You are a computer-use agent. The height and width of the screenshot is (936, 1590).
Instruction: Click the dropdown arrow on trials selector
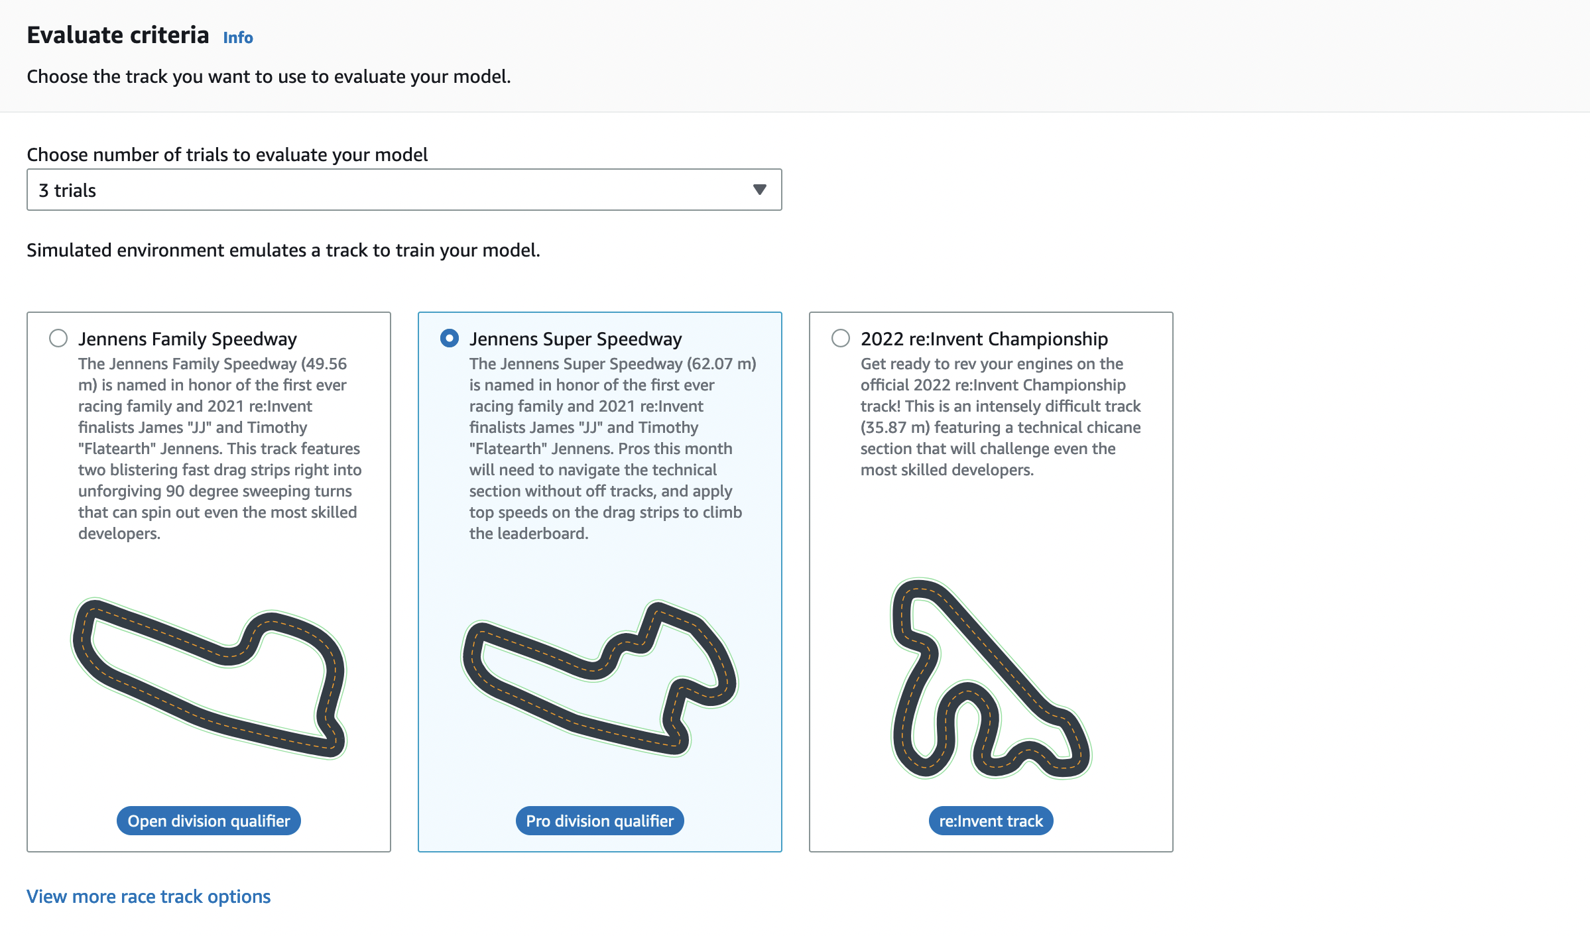(758, 190)
